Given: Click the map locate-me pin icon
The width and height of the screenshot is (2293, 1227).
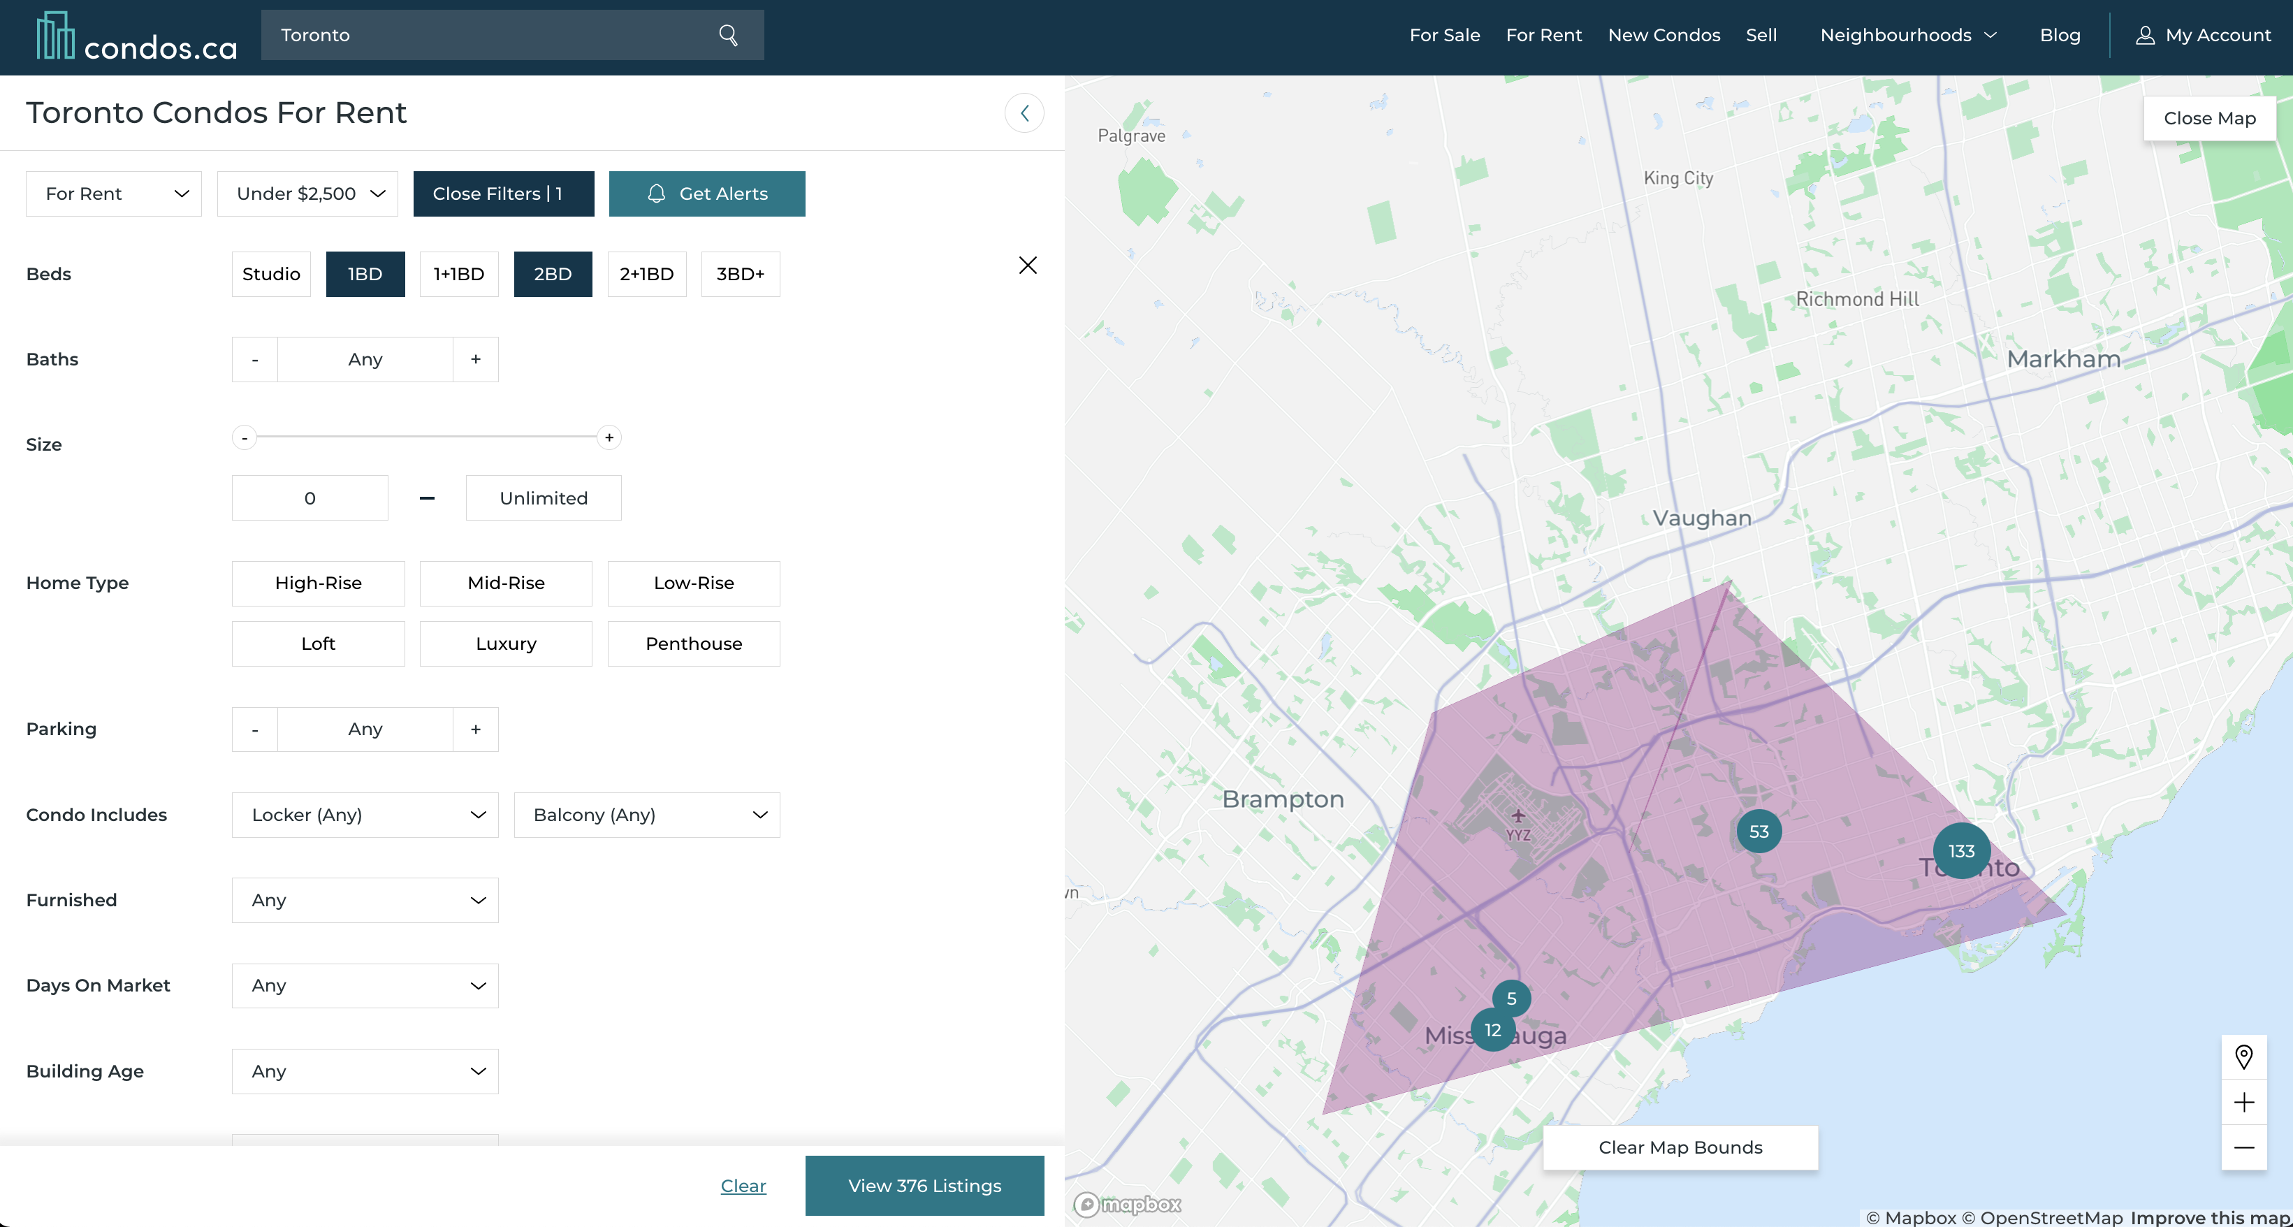Looking at the screenshot, I should coord(2243,1057).
